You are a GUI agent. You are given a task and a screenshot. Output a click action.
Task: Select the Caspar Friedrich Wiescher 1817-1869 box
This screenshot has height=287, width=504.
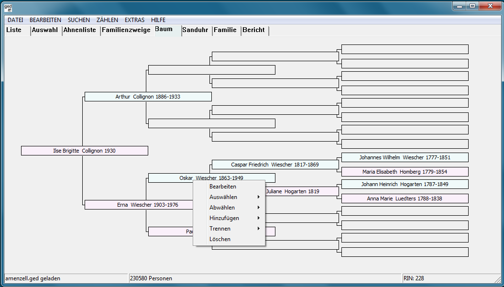point(275,165)
